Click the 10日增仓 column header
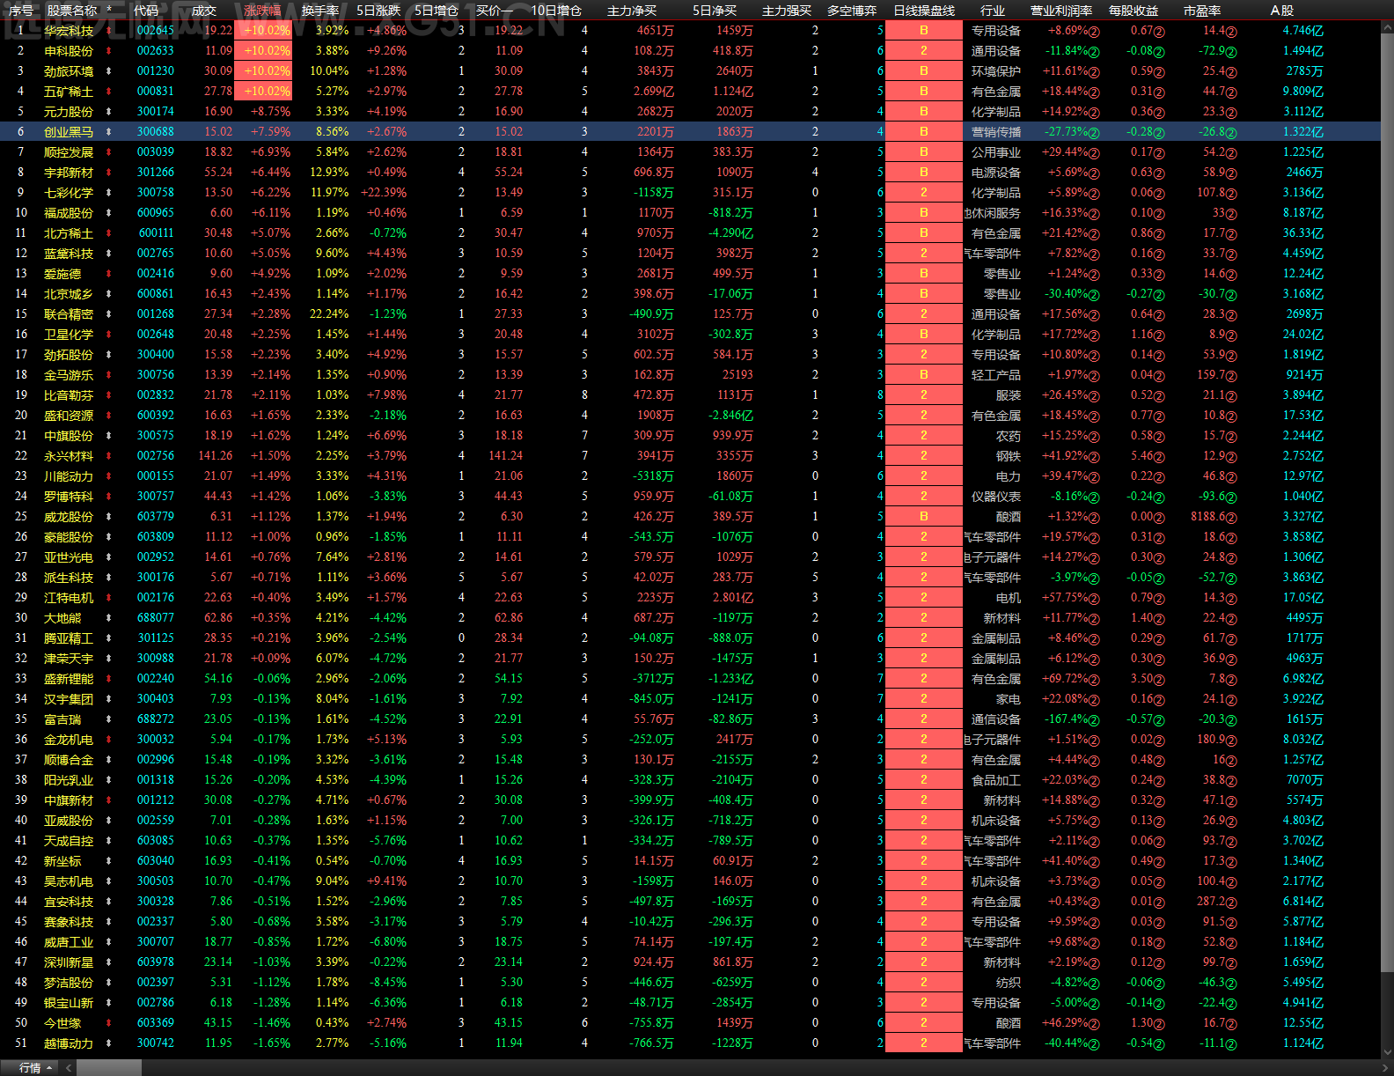 click(x=556, y=11)
